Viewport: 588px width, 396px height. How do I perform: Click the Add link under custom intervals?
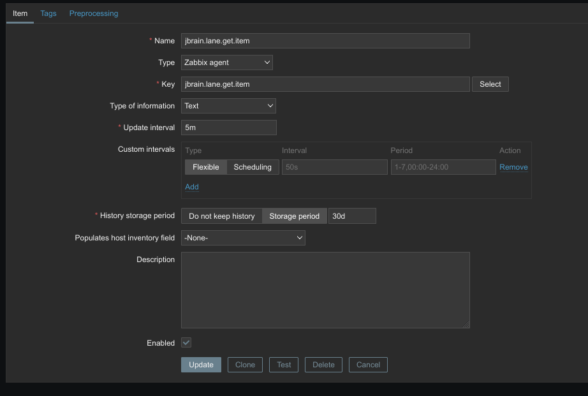pos(192,187)
